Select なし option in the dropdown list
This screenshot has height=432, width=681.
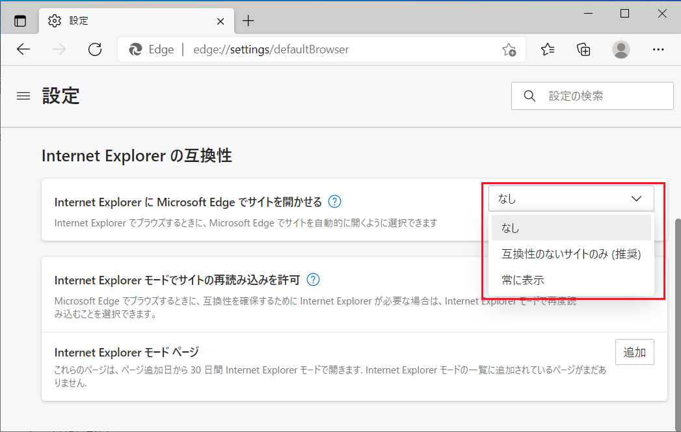point(571,228)
